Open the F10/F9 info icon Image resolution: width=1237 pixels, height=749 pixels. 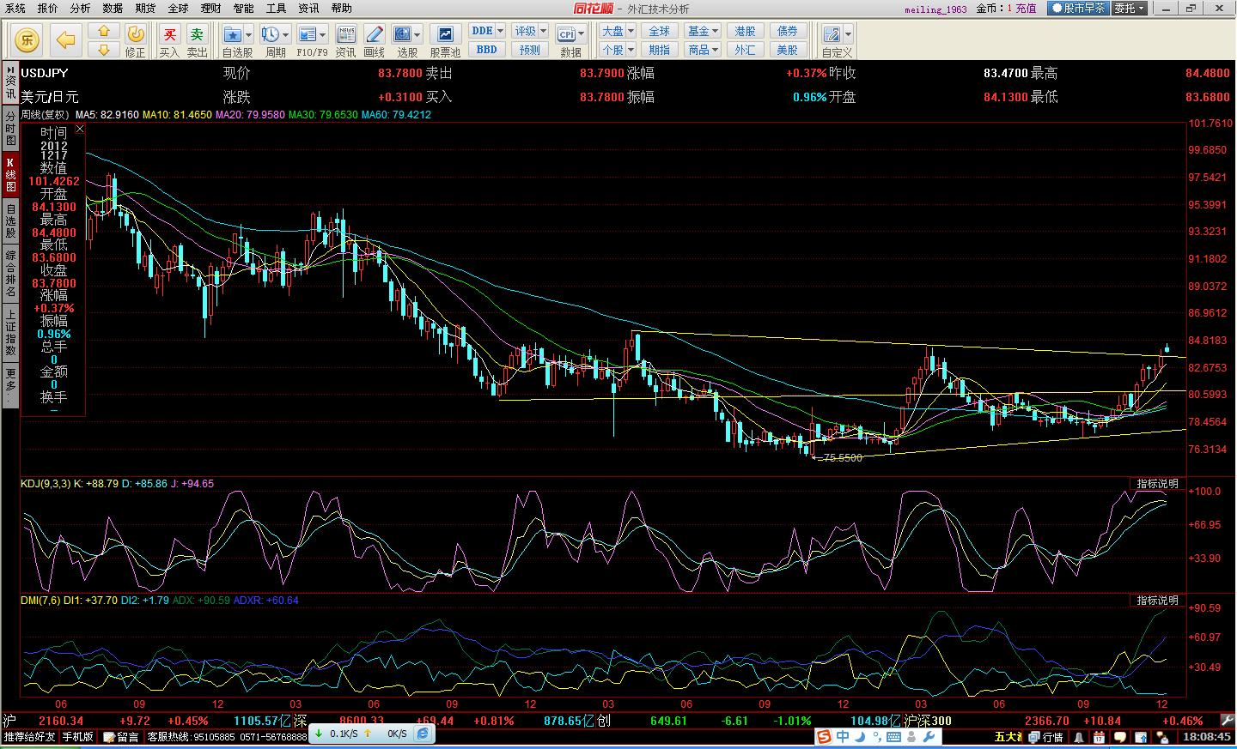pos(308,34)
